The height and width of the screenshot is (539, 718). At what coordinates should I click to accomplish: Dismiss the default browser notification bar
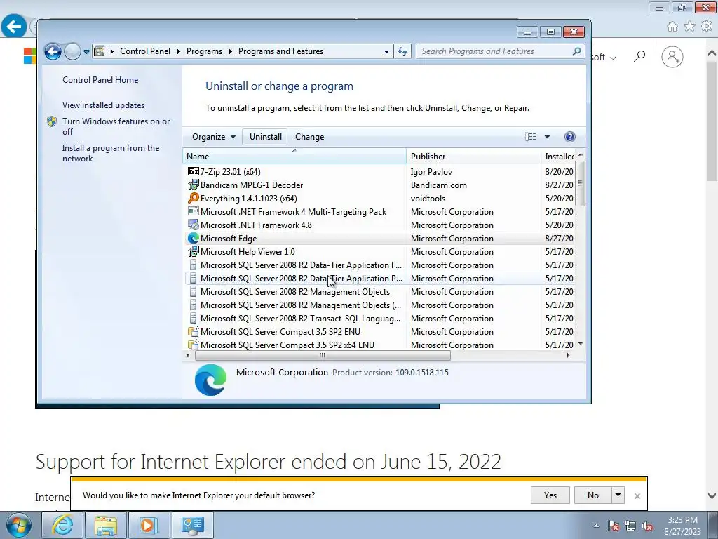coord(637,496)
